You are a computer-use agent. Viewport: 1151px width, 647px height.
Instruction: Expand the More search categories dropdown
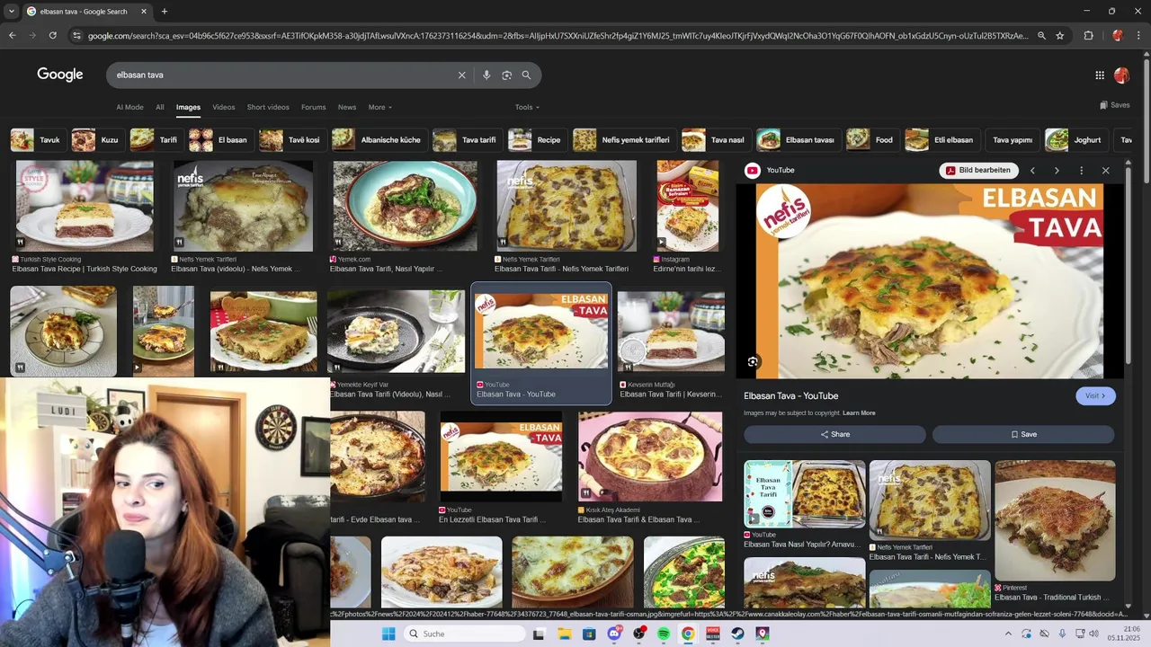(380, 107)
